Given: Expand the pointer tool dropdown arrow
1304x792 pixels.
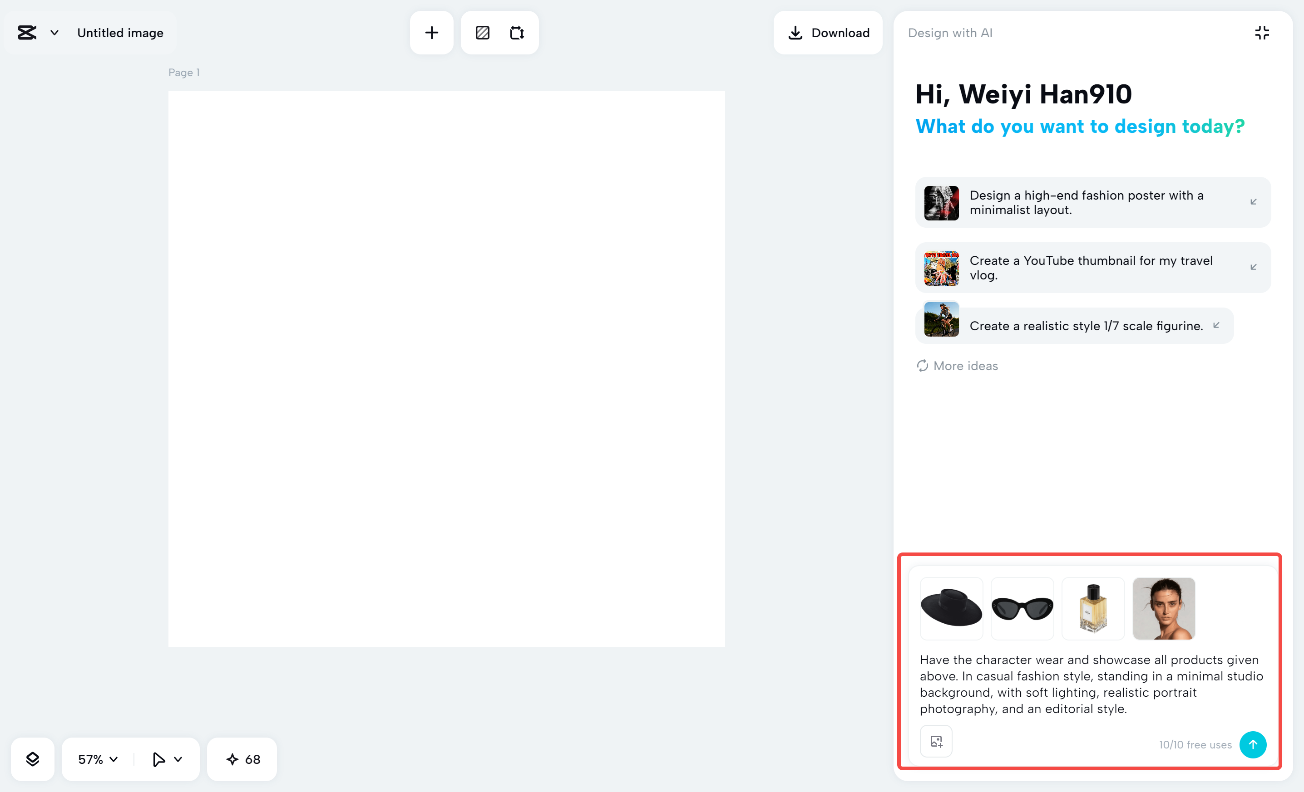Looking at the screenshot, I should click(178, 759).
